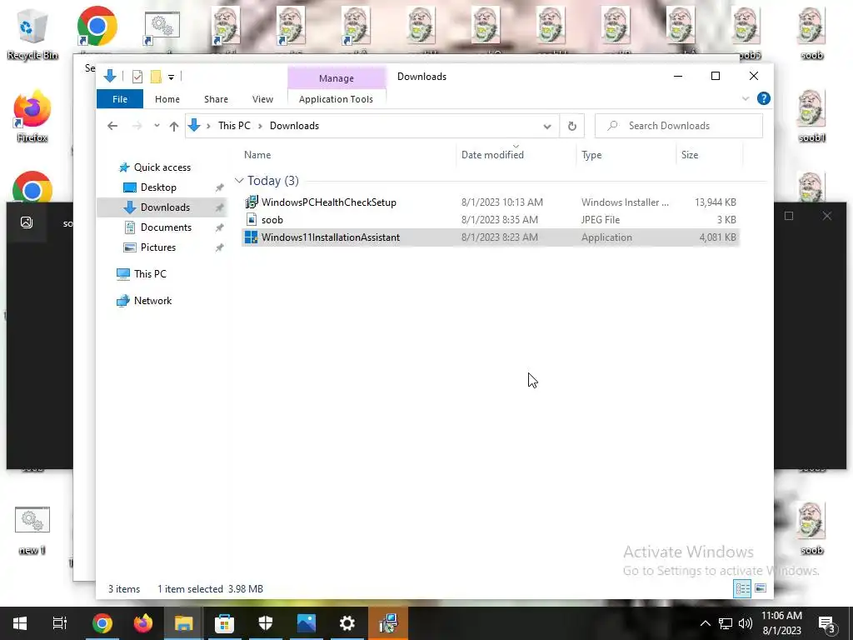Open Properties from the Quick Access Toolbar
The height and width of the screenshot is (640, 853).
[137, 77]
